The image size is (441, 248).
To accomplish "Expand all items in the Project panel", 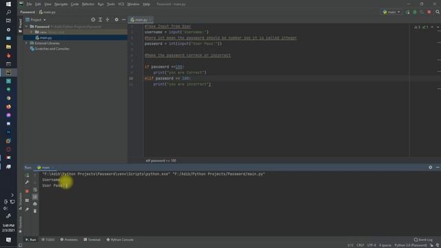I will [x=101, y=20].
